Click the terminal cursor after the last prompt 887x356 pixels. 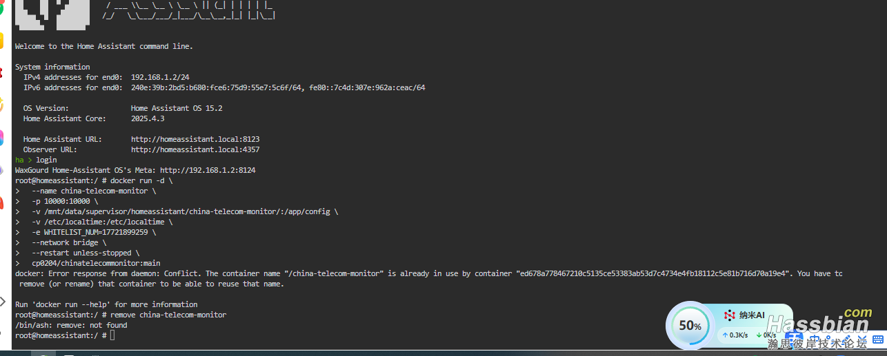click(x=112, y=335)
